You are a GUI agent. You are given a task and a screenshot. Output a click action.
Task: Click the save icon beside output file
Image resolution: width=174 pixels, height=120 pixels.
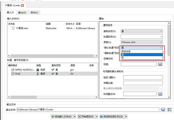(x=163, y=109)
